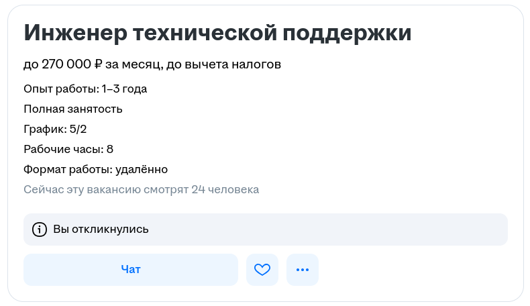Click the ruble sign in the salary
Image resolution: width=530 pixels, height=306 pixels.
pos(99,64)
